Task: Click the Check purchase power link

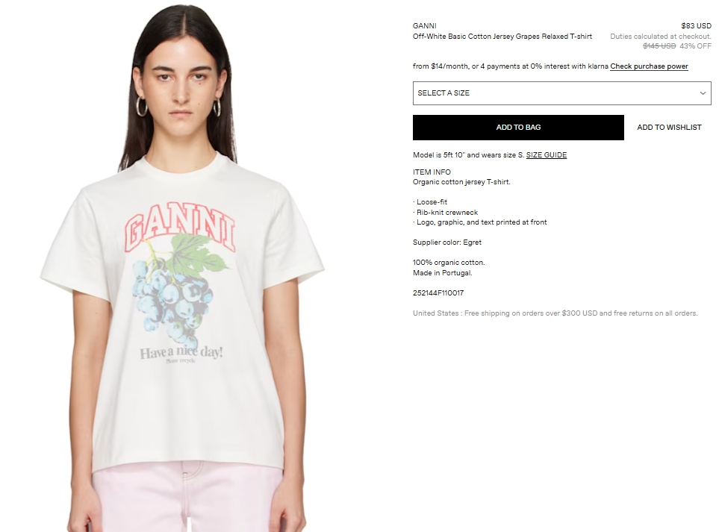Action: tap(649, 66)
